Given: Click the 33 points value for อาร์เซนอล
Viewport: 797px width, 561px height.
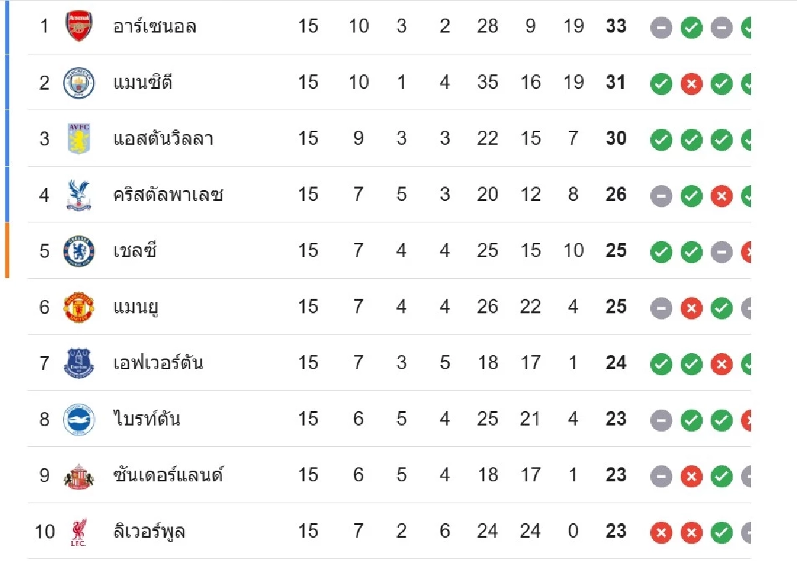Looking at the screenshot, I should [x=616, y=27].
